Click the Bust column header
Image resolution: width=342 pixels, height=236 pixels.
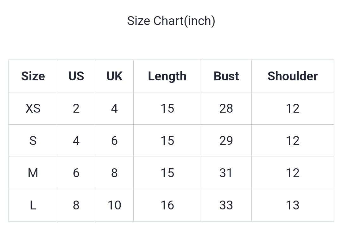226,76
